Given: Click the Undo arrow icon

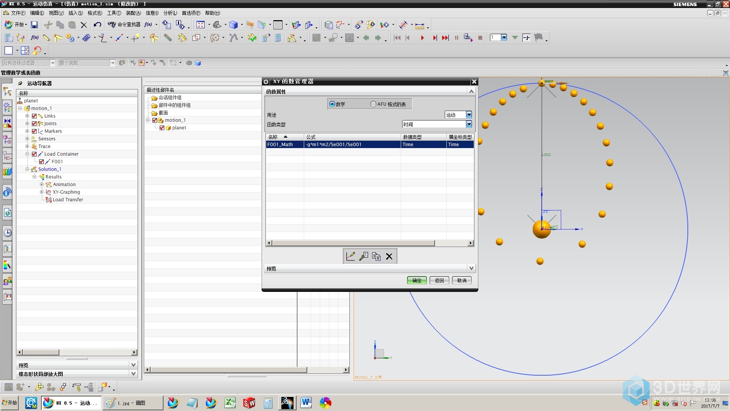Looking at the screenshot, I should pyautogui.click(x=97, y=25).
